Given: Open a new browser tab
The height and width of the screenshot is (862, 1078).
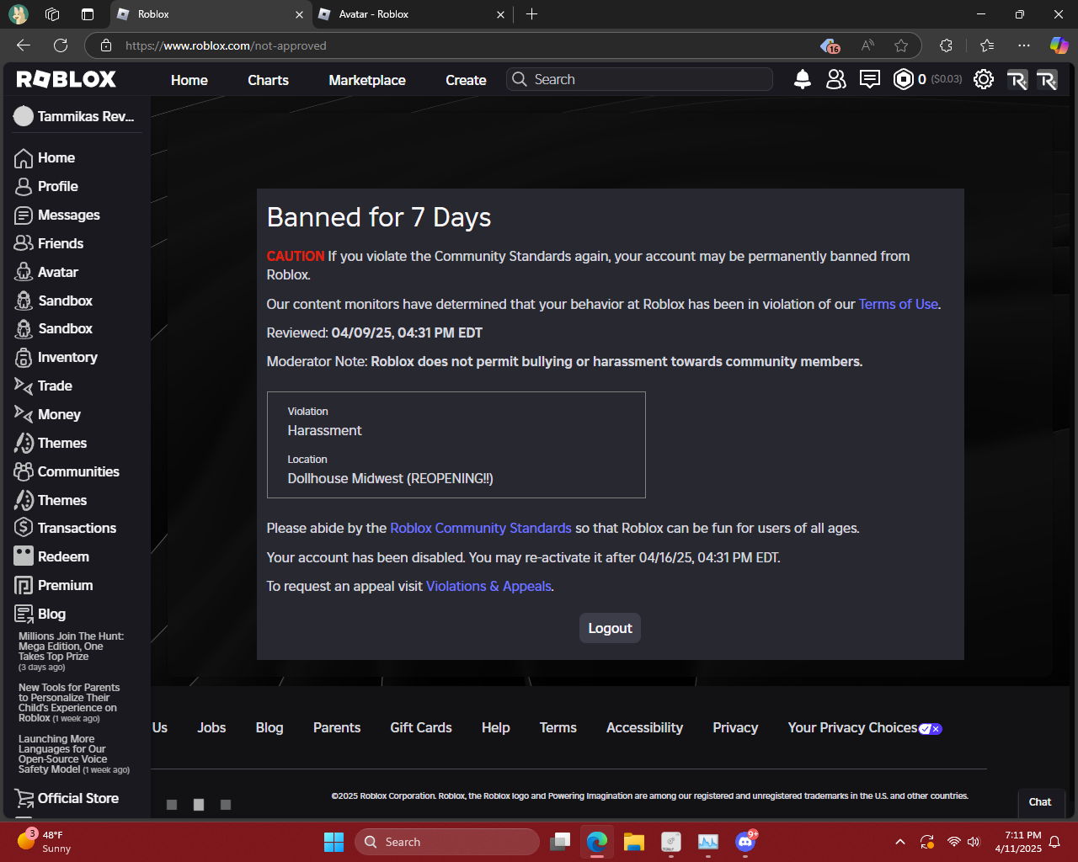Looking at the screenshot, I should pos(531,14).
